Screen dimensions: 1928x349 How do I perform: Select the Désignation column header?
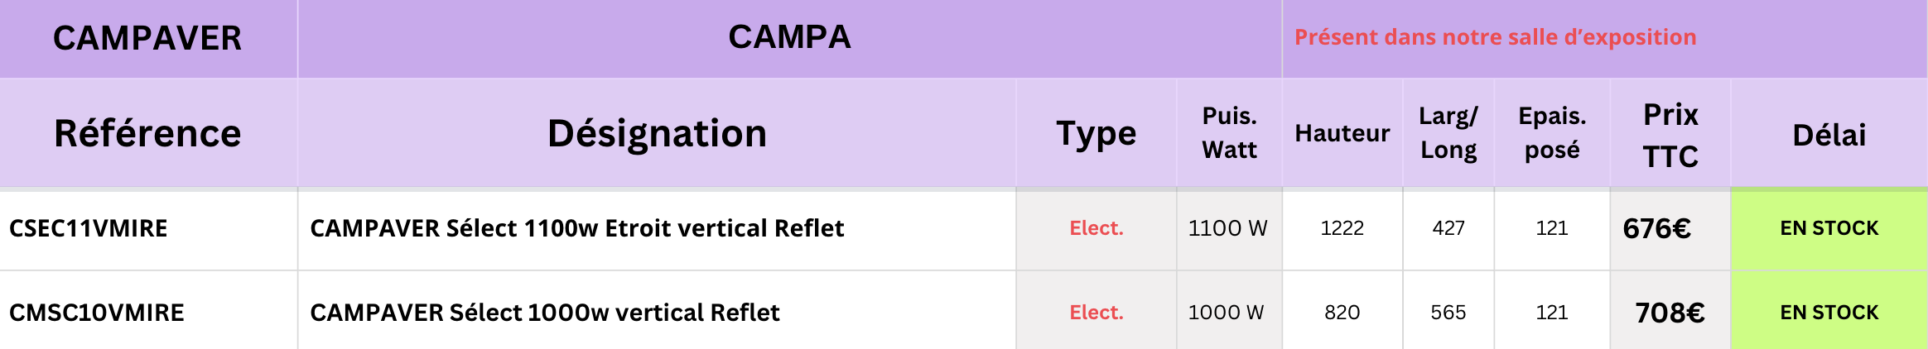click(657, 133)
